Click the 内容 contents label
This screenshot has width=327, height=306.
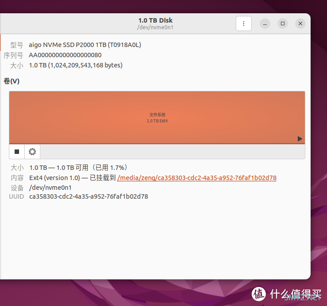click(x=17, y=178)
